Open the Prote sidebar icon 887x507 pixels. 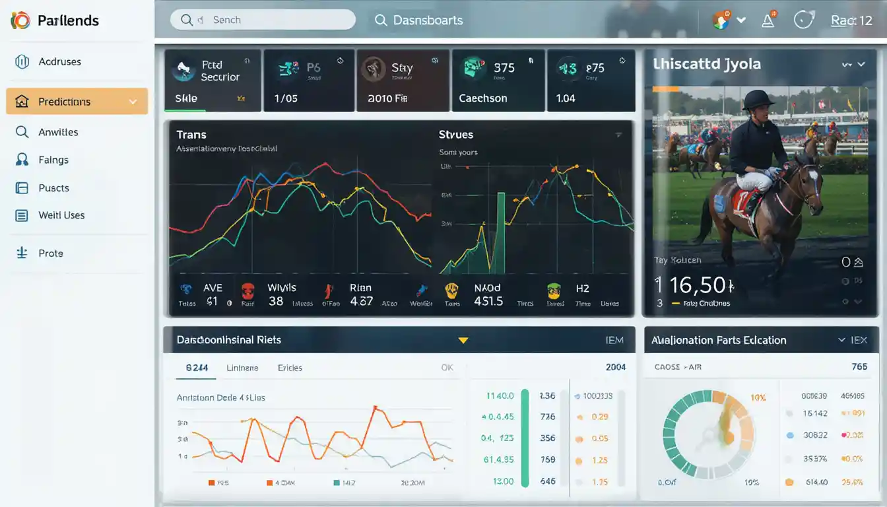22,253
